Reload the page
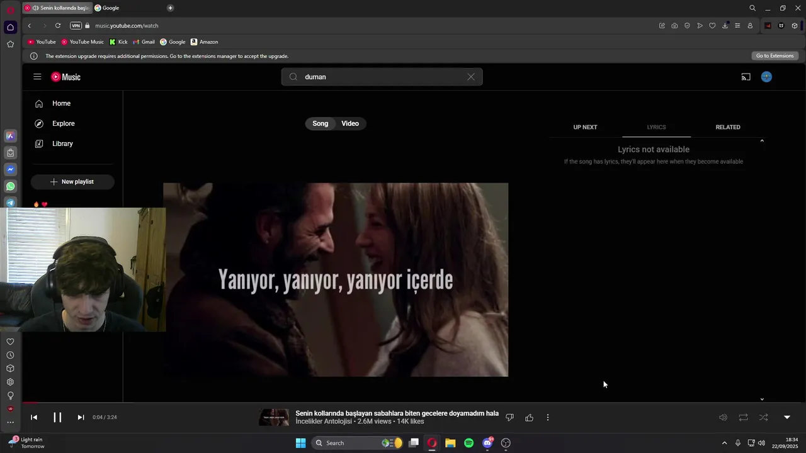 pyautogui.click(x=58, y=26)
